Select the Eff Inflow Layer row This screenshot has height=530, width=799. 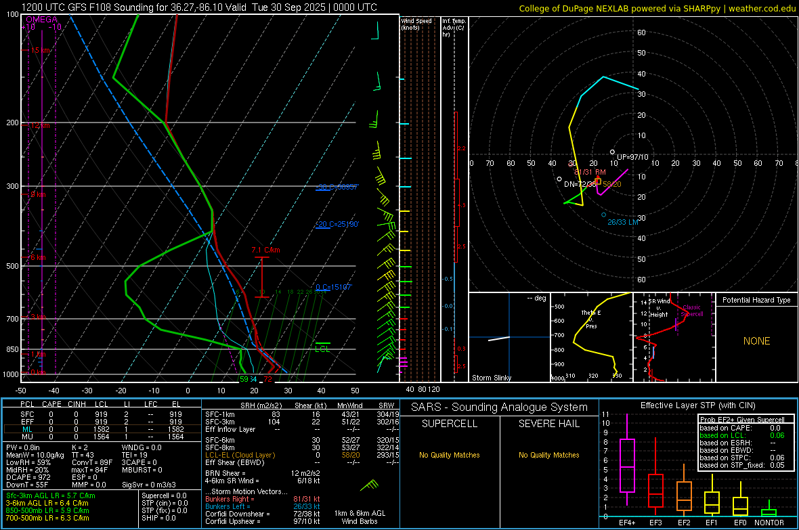pyautogui.click(x=302, y=429)
